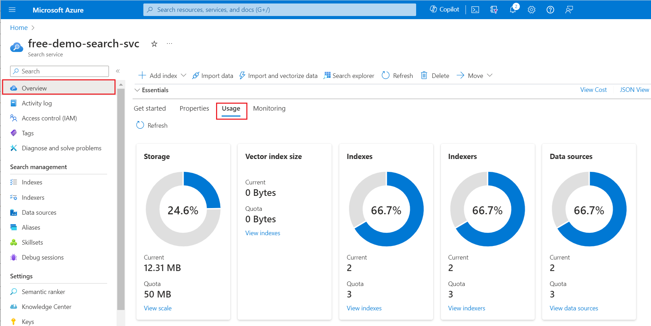Open the Move dropdown menu
Image resolution: width=651 pixels, height=326 pixels.
(489, 75)
